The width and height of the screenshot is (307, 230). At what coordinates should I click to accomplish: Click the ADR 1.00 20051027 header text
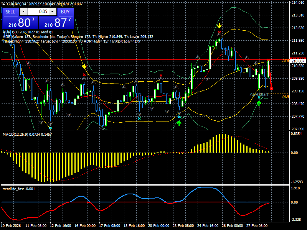click(28, 32)
